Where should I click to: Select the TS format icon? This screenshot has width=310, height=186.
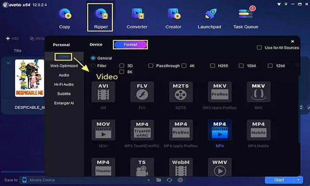142,167
